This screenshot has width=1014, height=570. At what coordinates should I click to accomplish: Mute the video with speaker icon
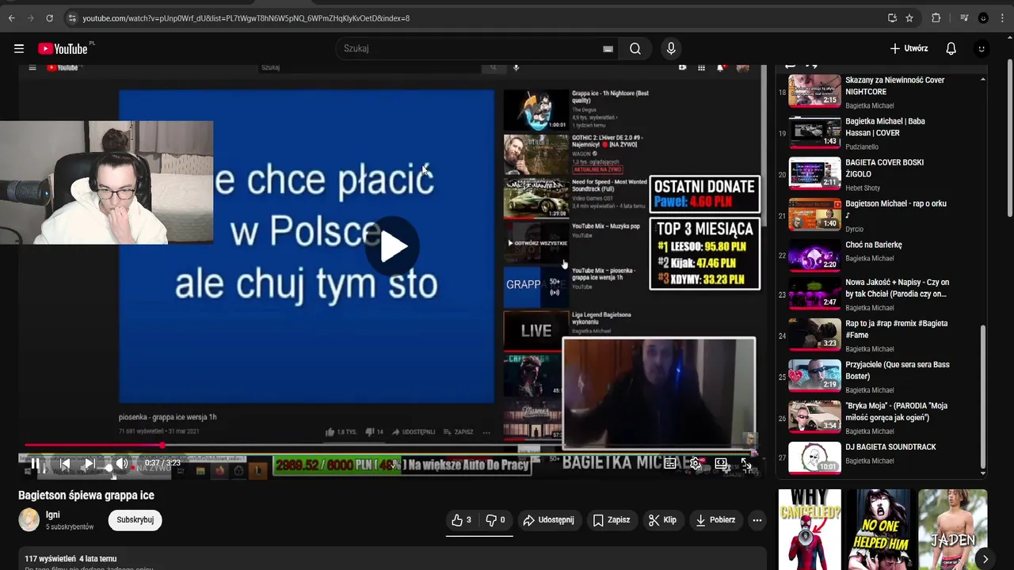point(121,463)
